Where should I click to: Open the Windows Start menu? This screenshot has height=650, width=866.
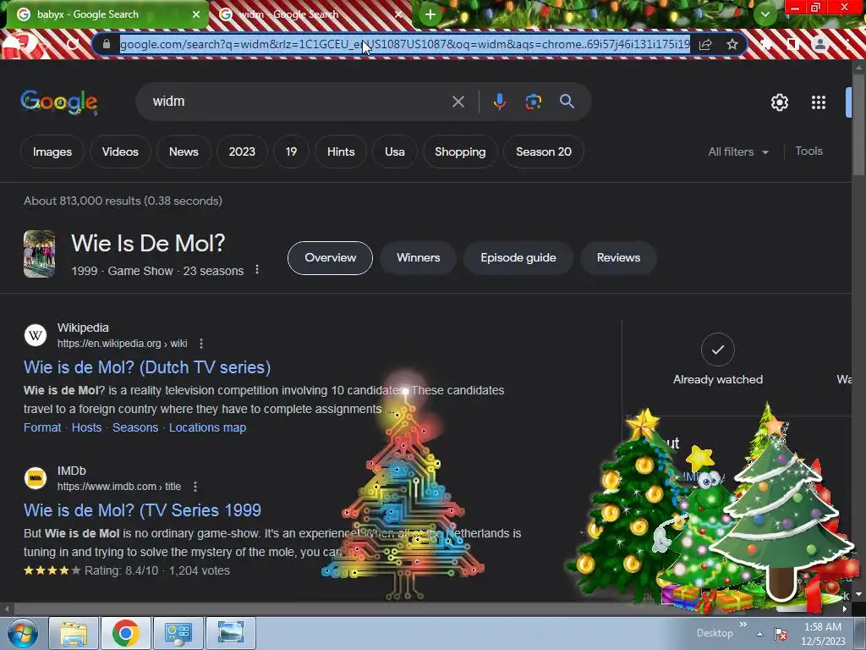[x=22, y=633]
